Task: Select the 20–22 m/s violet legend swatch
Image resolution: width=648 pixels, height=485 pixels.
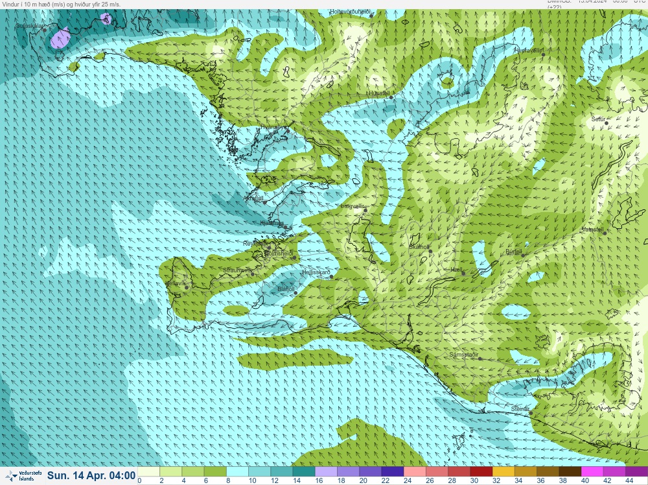Action: 371,472
